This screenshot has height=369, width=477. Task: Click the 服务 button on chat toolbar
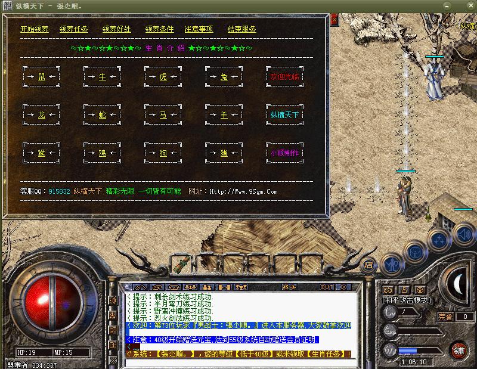[x=289, y=287]
